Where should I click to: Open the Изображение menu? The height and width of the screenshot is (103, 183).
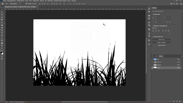coord(20,1)
